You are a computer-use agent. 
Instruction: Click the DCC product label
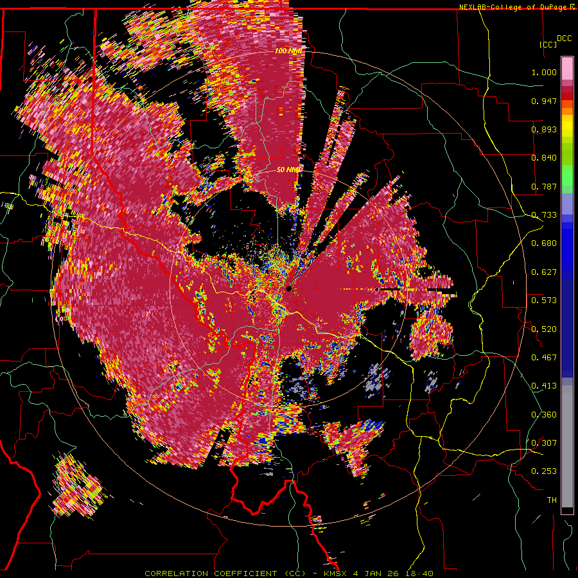[x=564, y=39]
